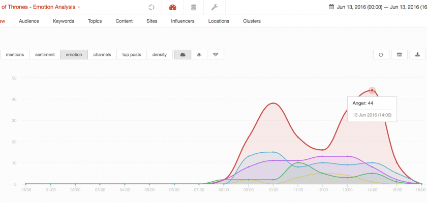Click the database stack icon
Screen dimensions: 427x203
pos(193,8)
